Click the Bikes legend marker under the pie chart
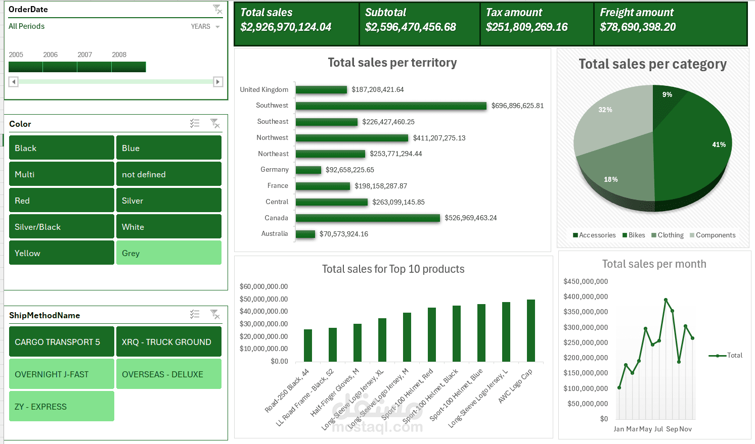 [625, 235]
